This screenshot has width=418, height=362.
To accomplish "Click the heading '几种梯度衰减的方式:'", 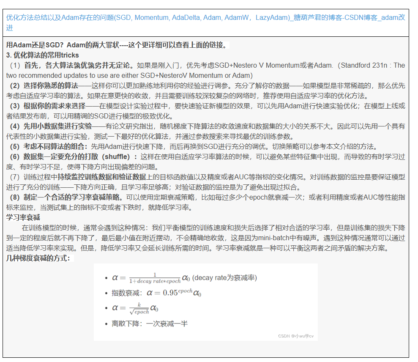I will [38, 258].
